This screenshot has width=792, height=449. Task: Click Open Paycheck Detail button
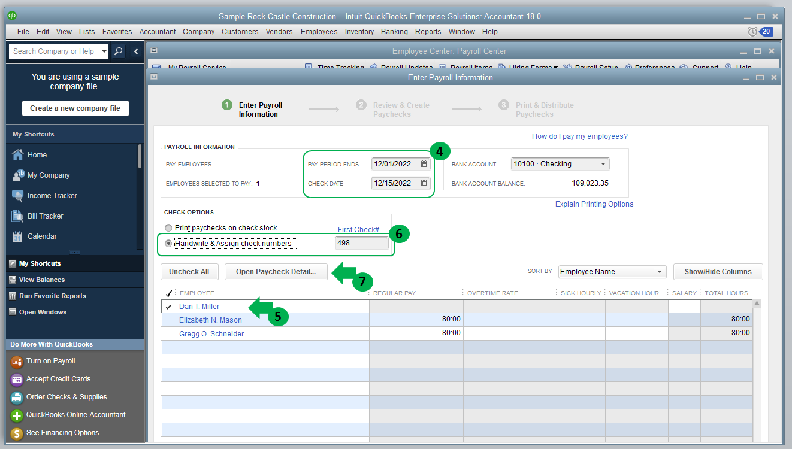[276, 272]
